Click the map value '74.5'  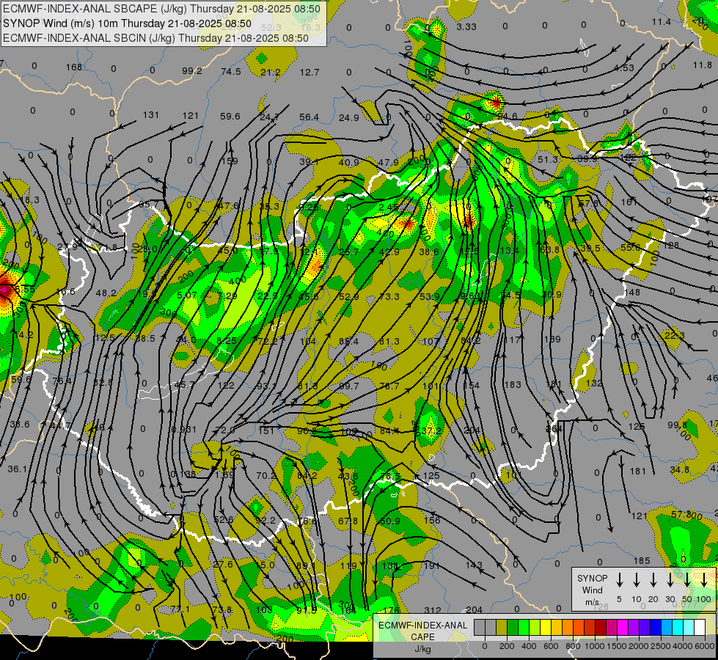231,71
